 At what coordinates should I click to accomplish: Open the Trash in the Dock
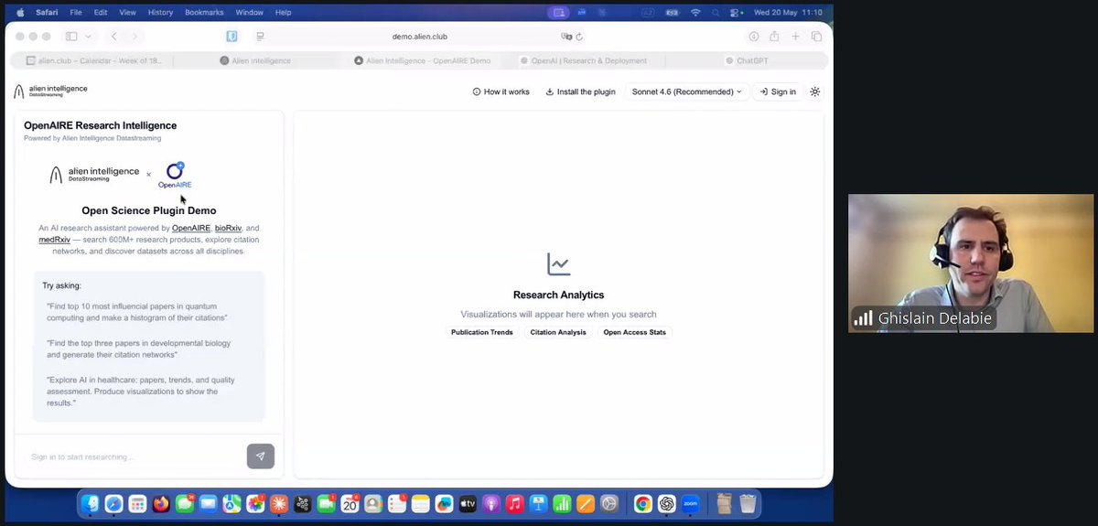click(x=748, y=503)
